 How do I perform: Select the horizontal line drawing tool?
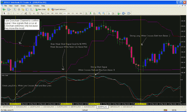click(x=18, y=13)
